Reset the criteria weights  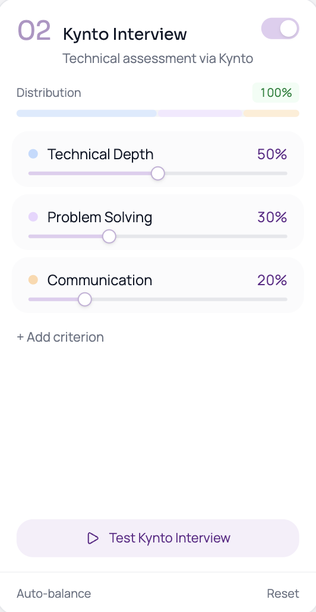click(x=283, y=594)
